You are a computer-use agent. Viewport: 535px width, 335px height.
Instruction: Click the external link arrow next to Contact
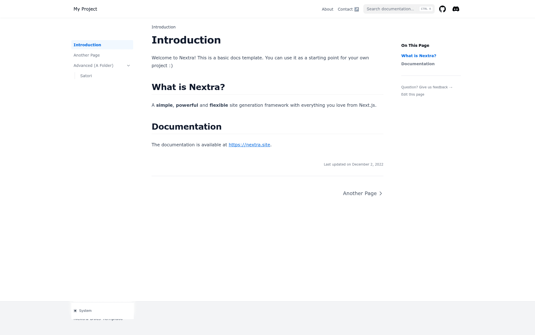pos(356,9)
